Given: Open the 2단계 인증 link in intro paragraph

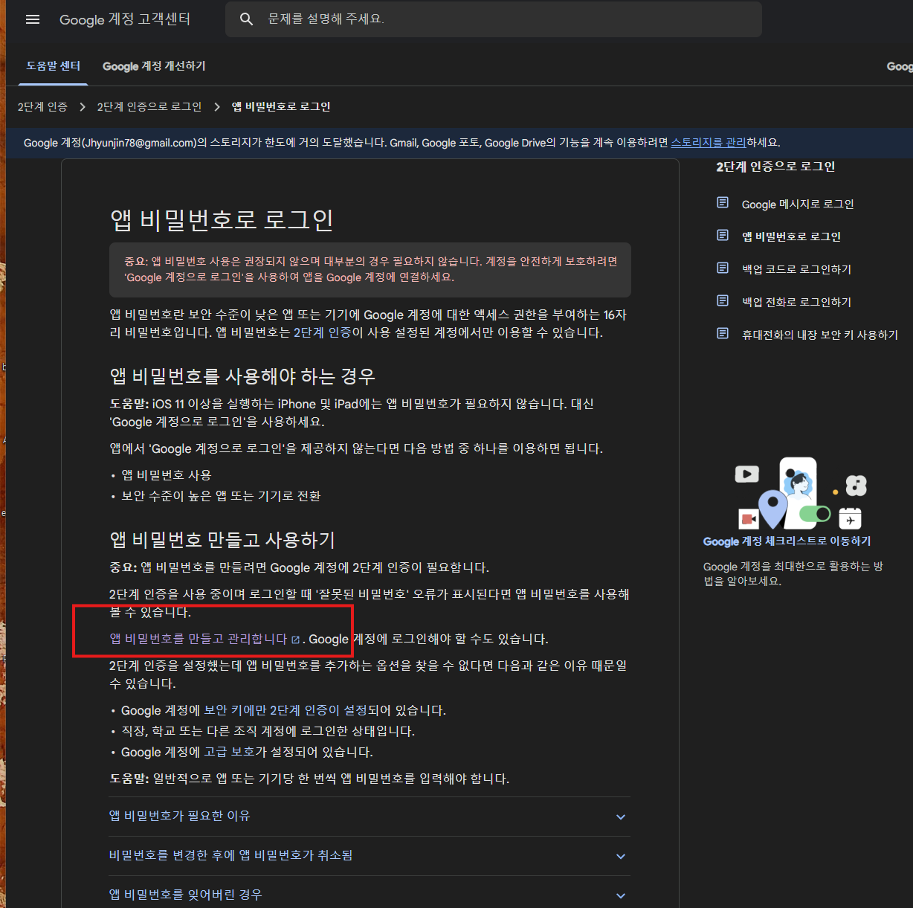Looking at the screenshot, I should click(323, 332).
